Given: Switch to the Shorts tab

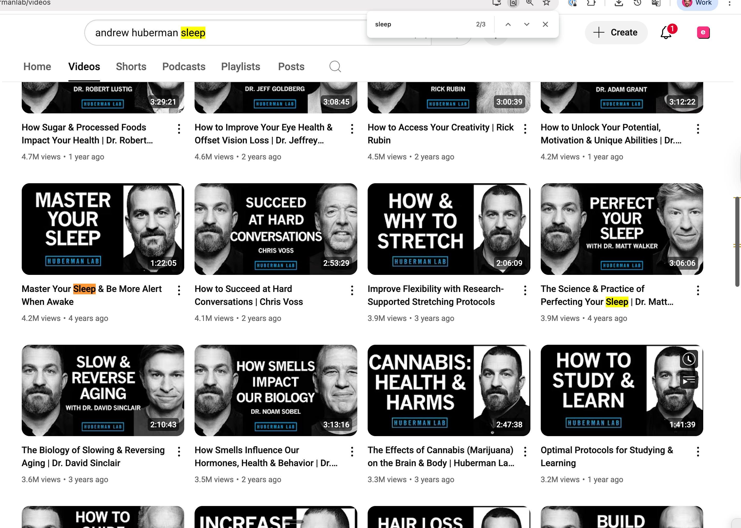Looking at the screenshot, I should (x=131, y=67).
